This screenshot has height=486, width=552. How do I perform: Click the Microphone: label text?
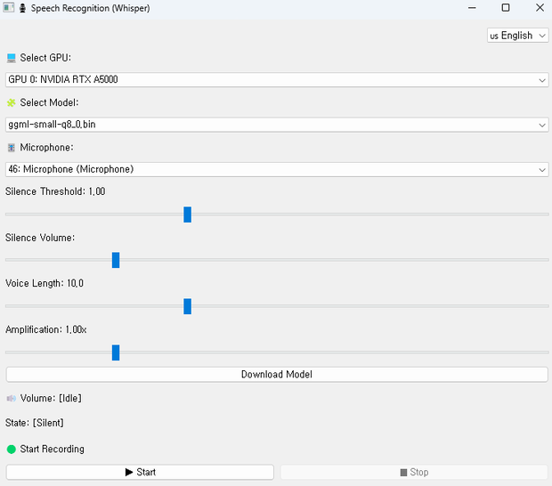point(46,148)
